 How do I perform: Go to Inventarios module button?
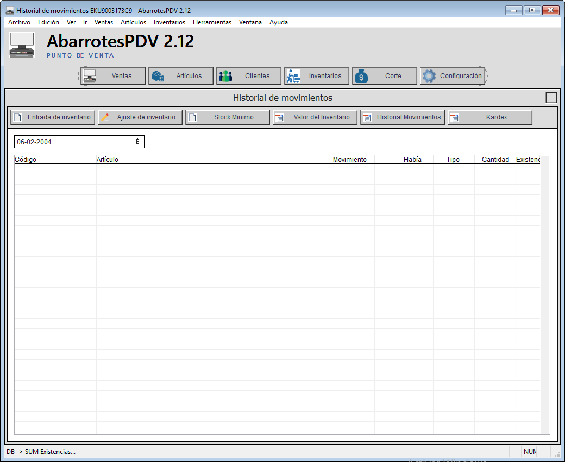[x=317, y=76]
